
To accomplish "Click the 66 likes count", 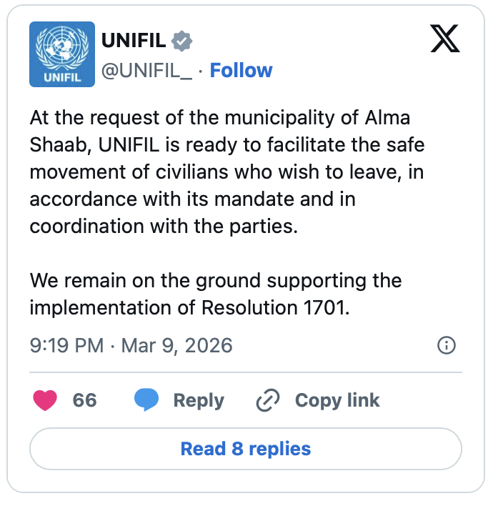I will pyautogui.click(x=84, y=400).
